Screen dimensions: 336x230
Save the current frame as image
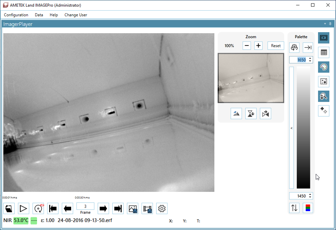point(132,208)
